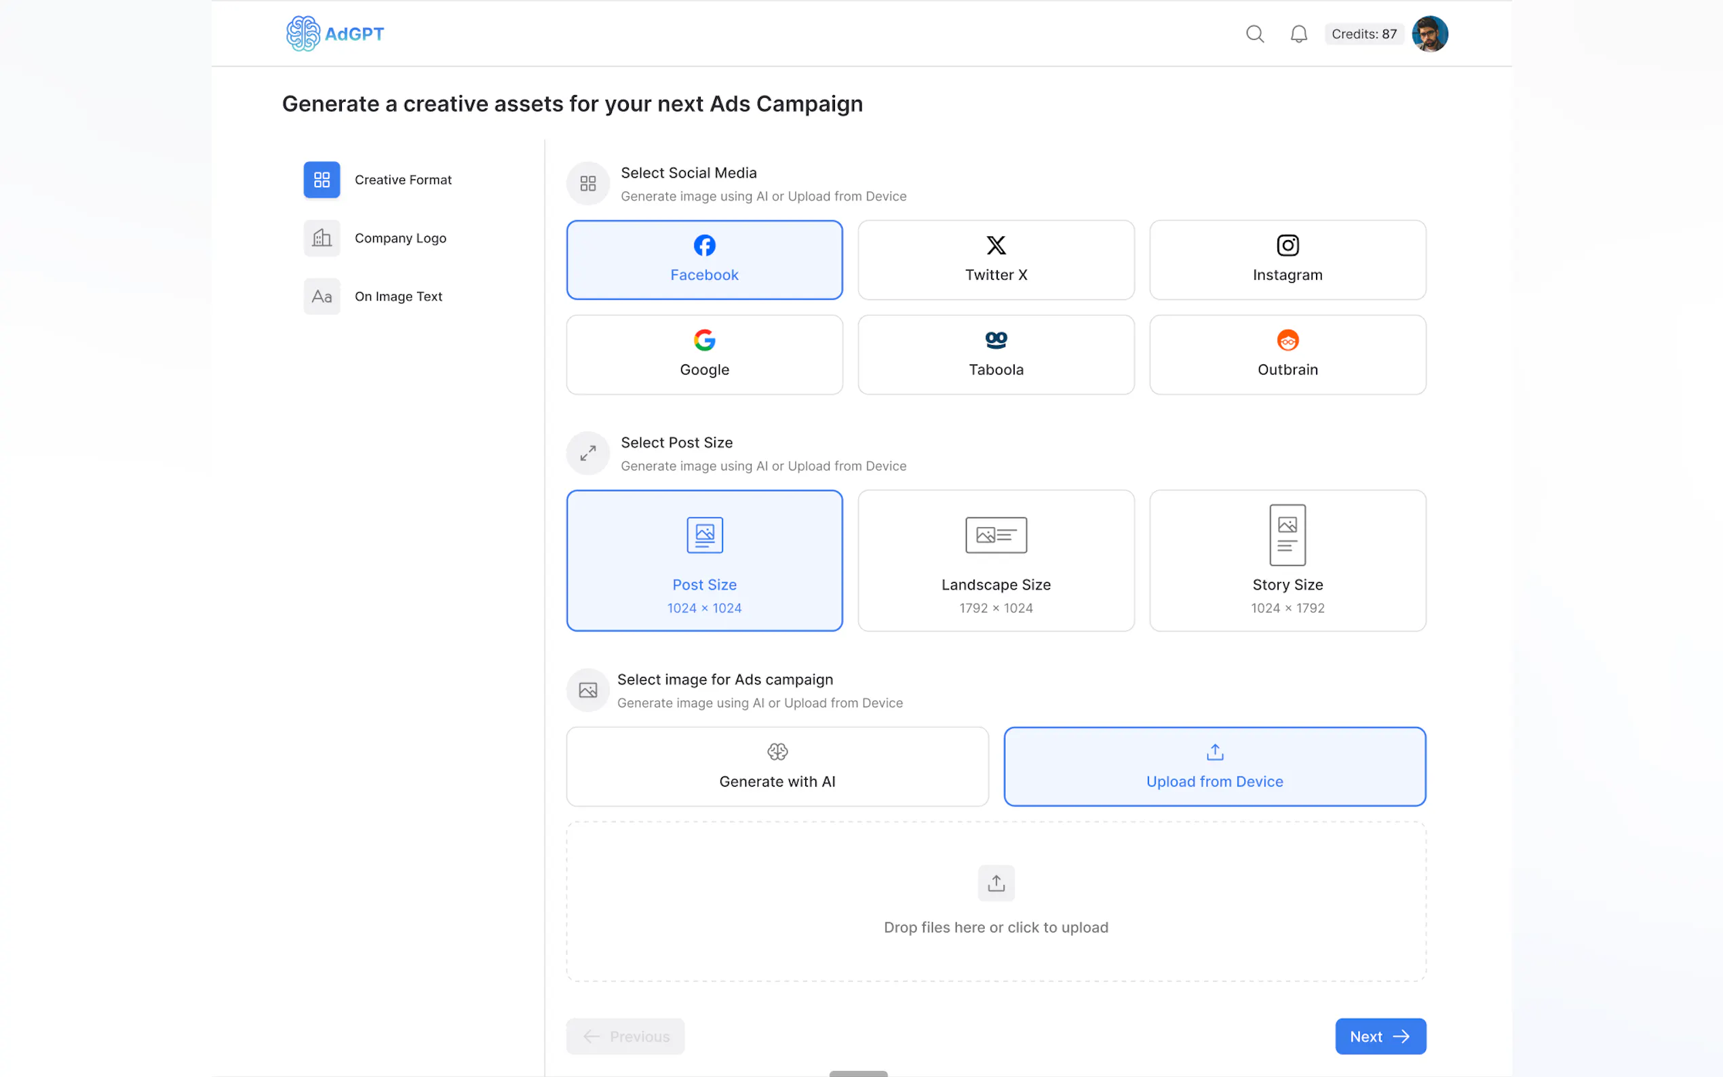This screenshot has height=1077, width=1723.
Task: Select Upload from Device option
Action: point(1214,766)
